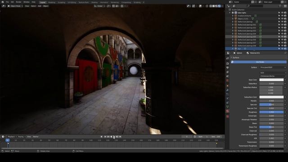Open the Render menu
Screen dimensions: 288x162
18,2
